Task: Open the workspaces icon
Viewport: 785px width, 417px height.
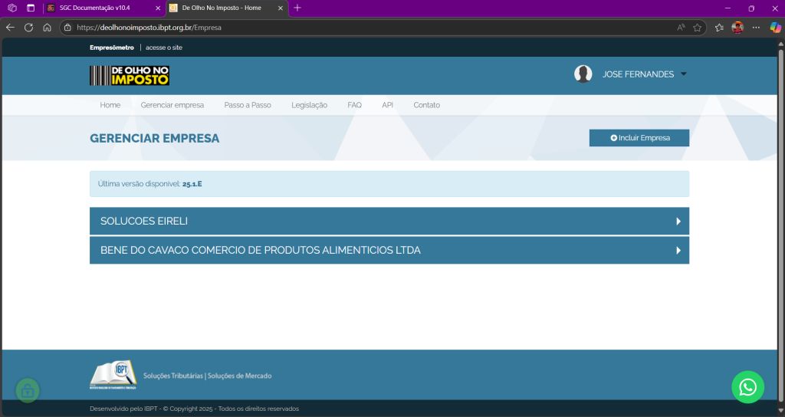Action: point(12,8)
